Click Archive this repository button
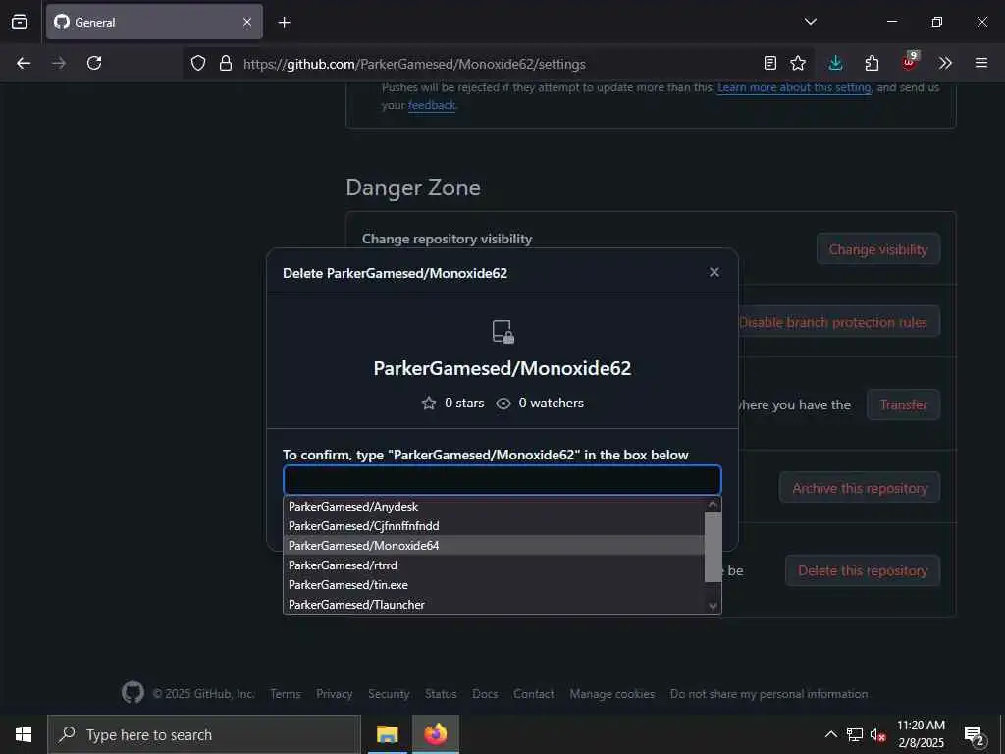Image resolution: width=1005 pixels, height=754 pixels. (860, 488)
